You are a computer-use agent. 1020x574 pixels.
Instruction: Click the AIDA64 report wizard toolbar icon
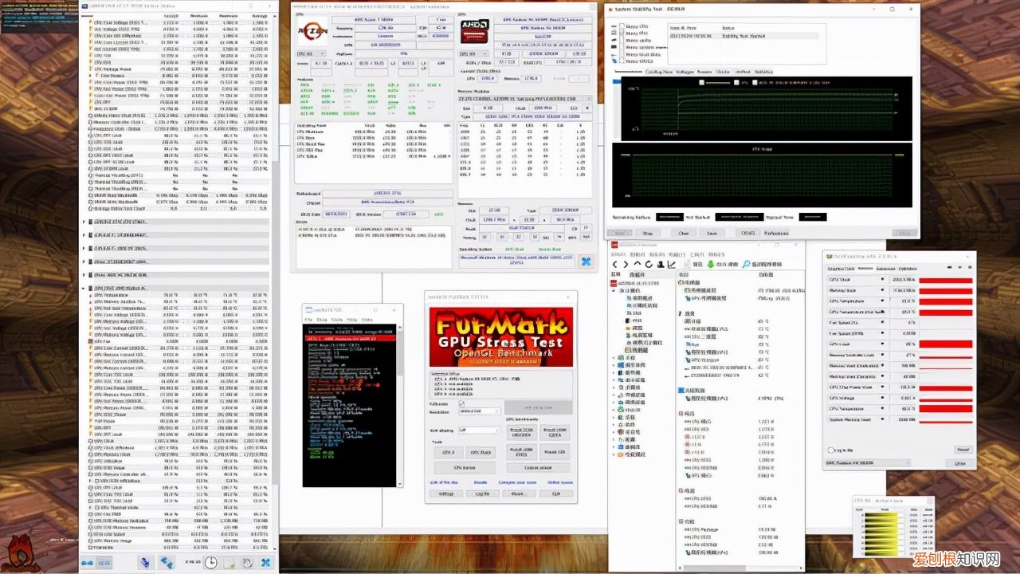pyautogui.click(x=661, y=264)
